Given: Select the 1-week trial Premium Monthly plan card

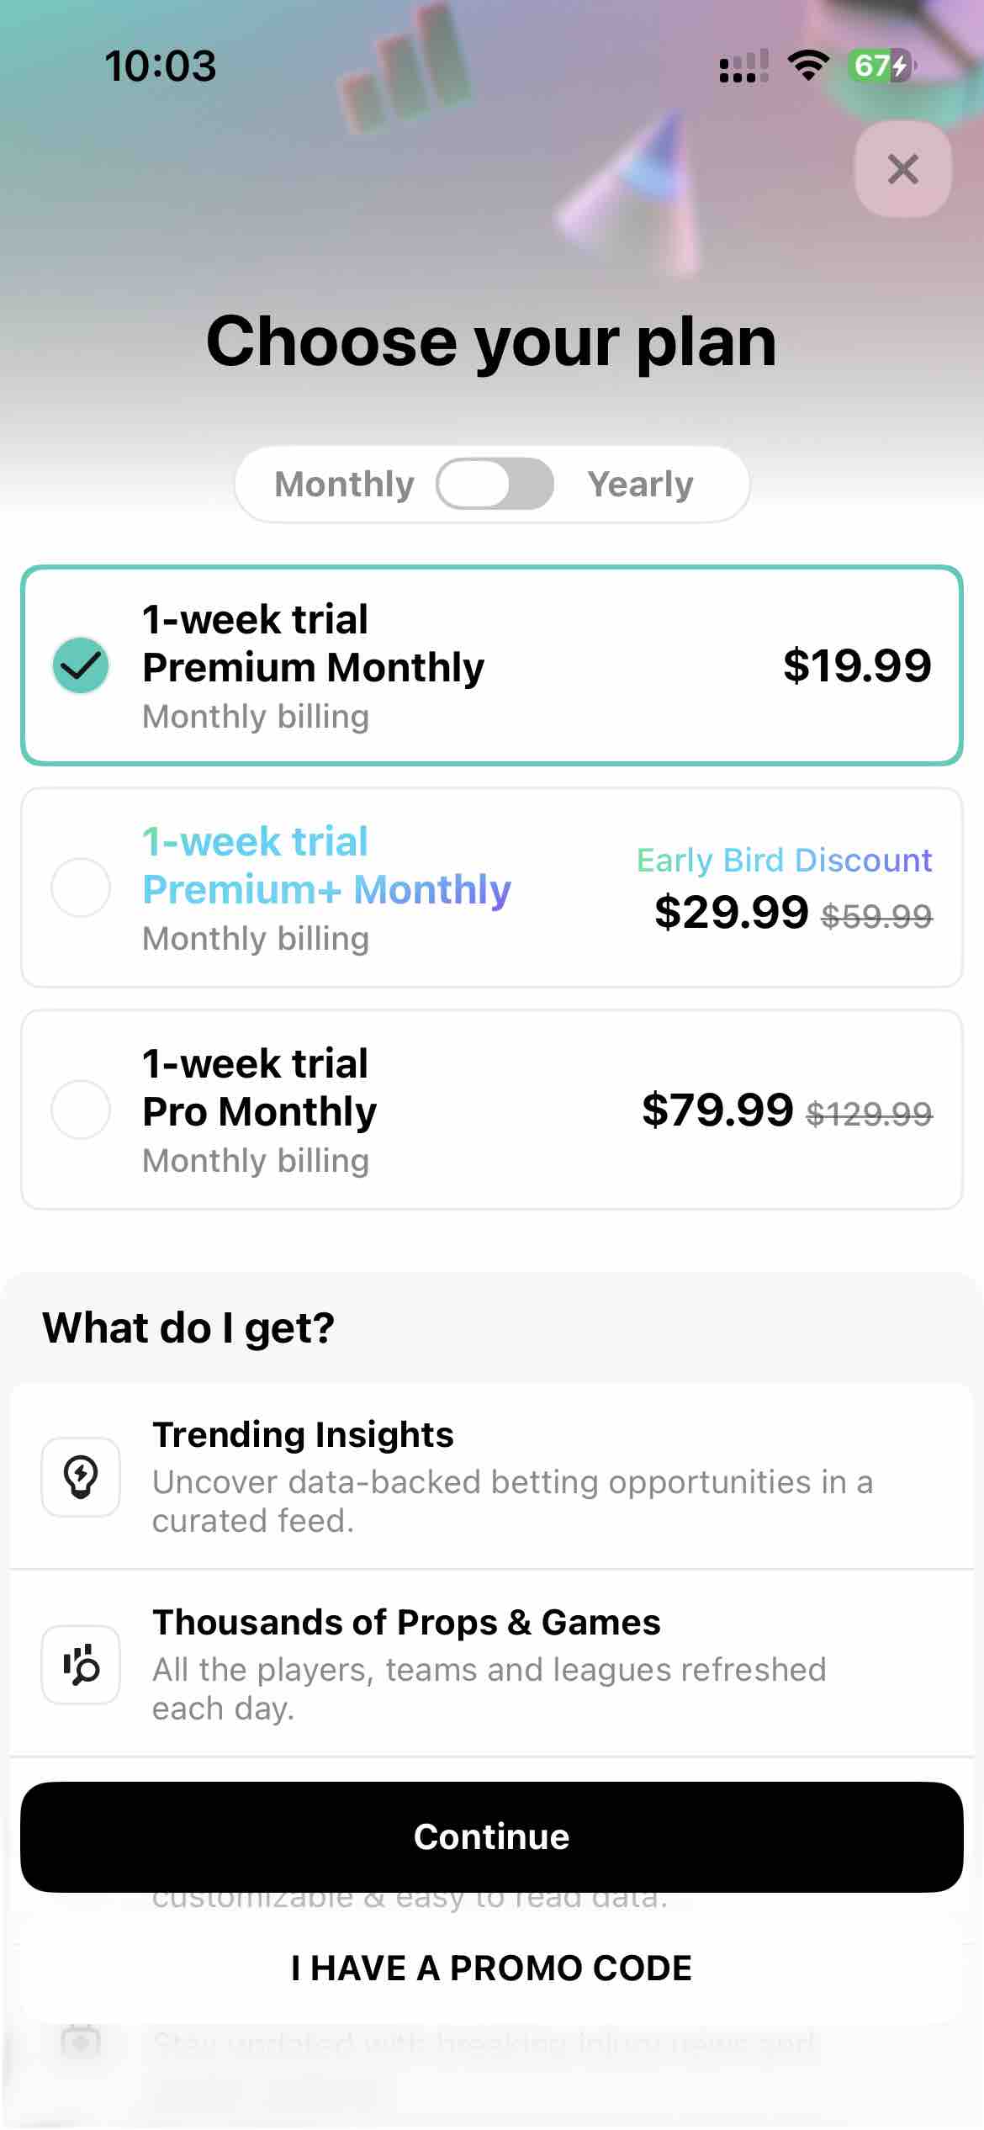Looking at the screenshot, I should coord(491,665).
